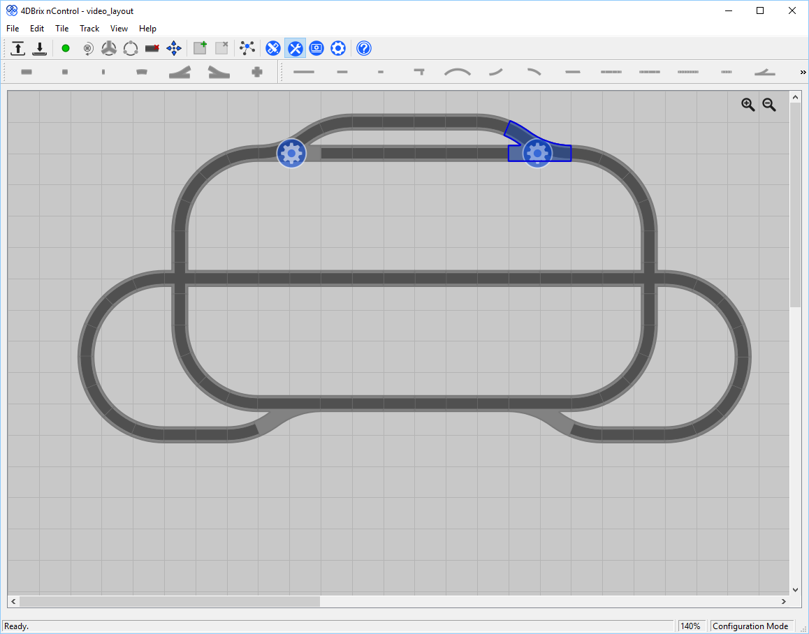Screen dimensions: 809x634
Task: Select the cross track piece
Action: (x=257, y=72)
